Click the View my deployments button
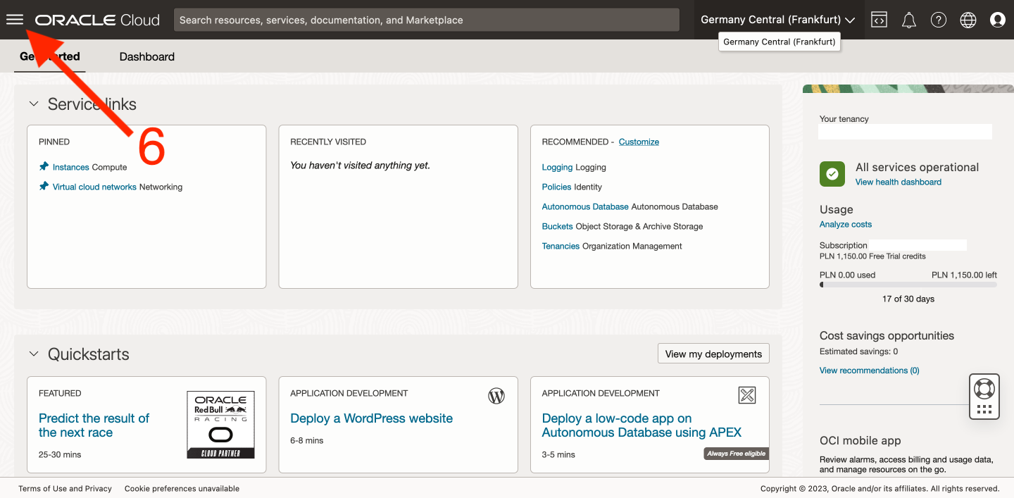Viewport: 1014px width, 498px height. [x=713, y=354]
